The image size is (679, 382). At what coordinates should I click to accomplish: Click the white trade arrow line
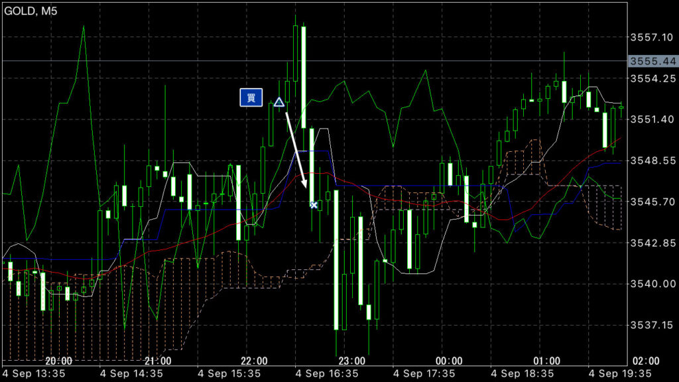(296, 152)
